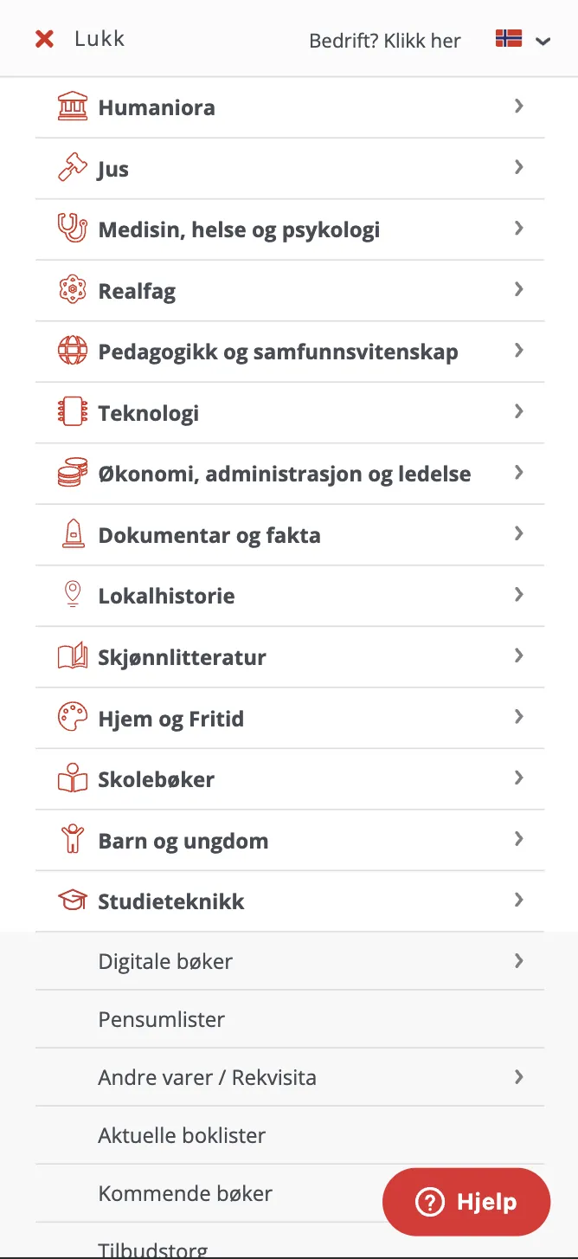Select the Norwegian flag
The image size is (578, 1259).
pos(508,38)
